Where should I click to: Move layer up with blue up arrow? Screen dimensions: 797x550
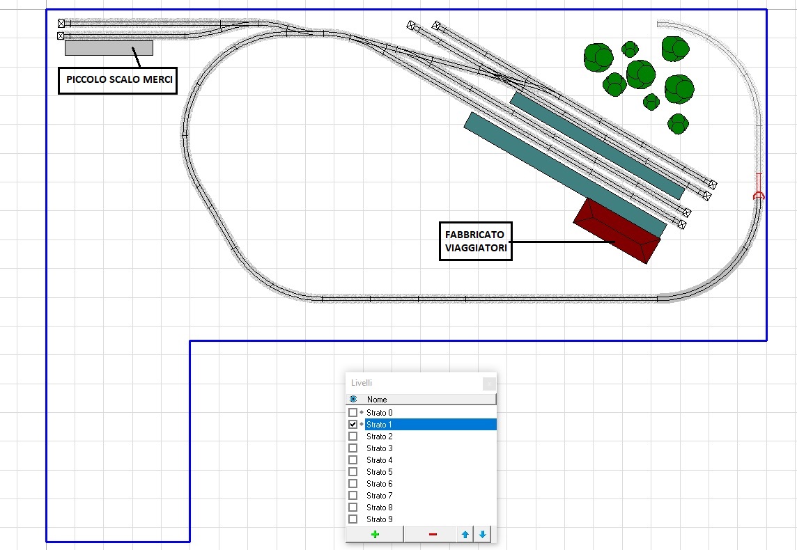pyautogui.click(x=465, y=534)
